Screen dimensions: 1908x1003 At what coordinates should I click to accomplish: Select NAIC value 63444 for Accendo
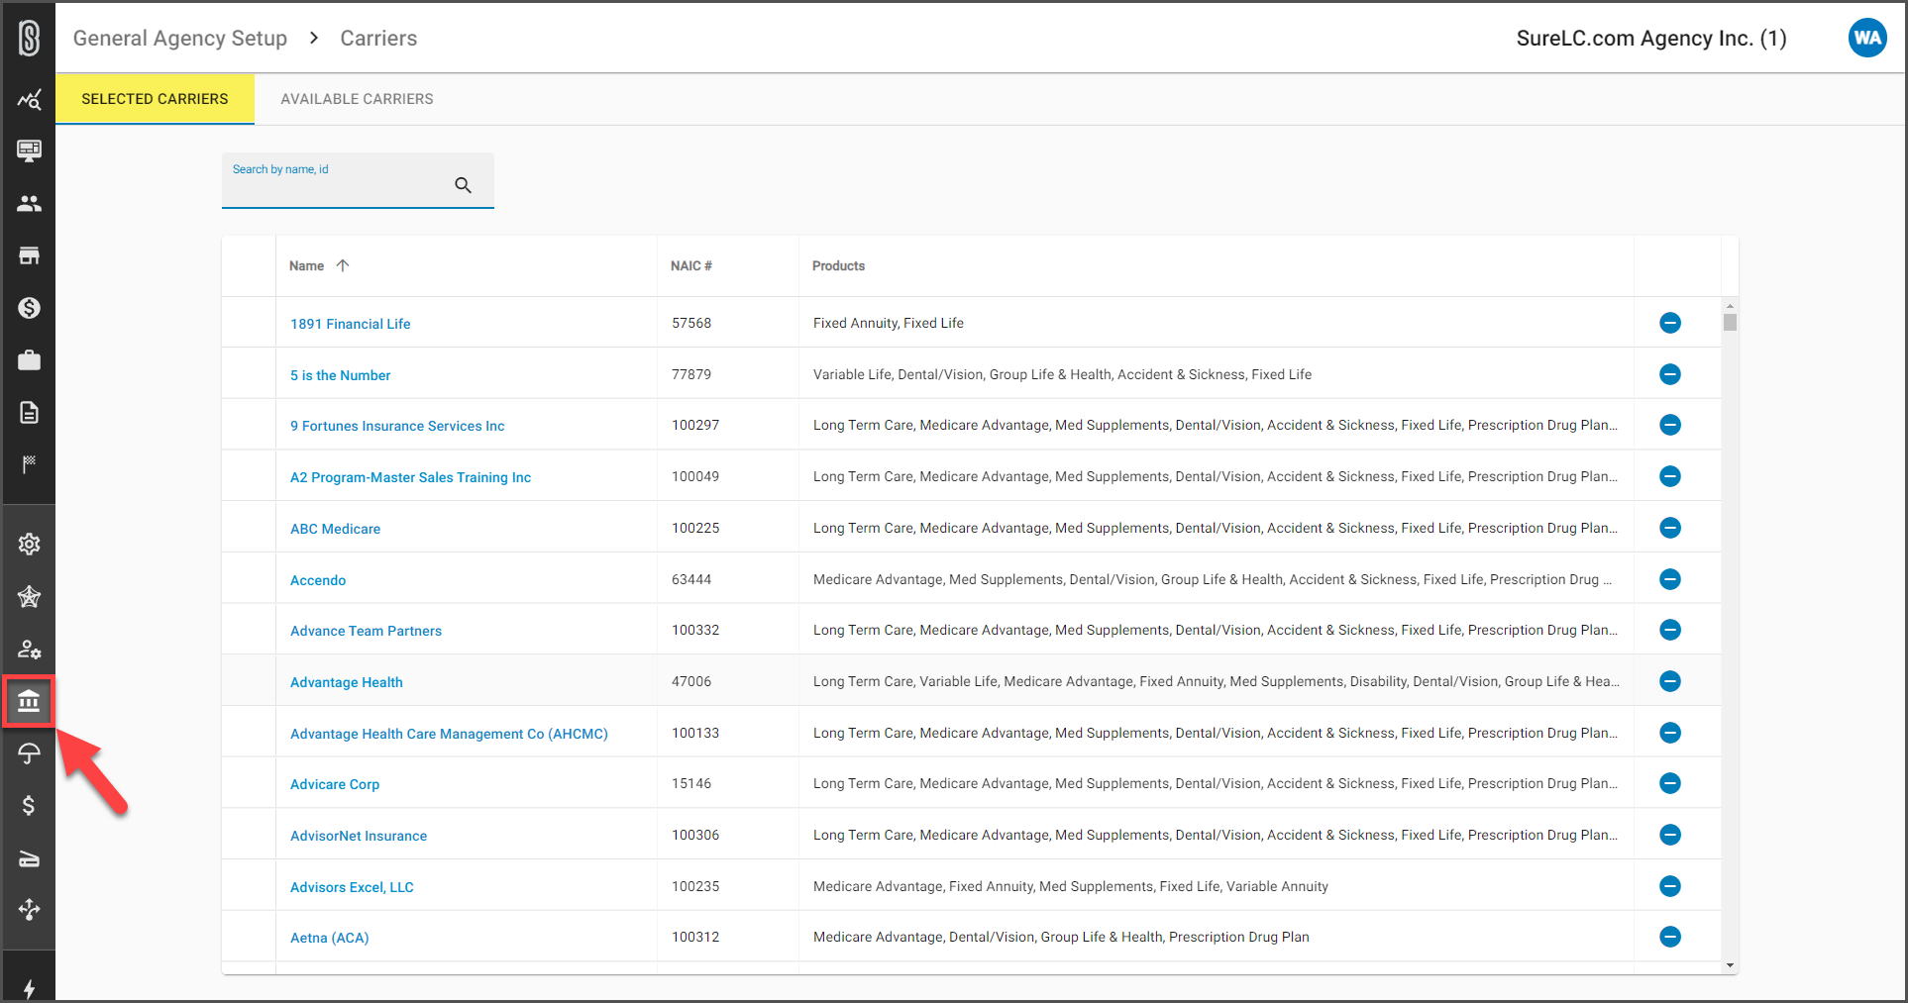coord(691,579)
